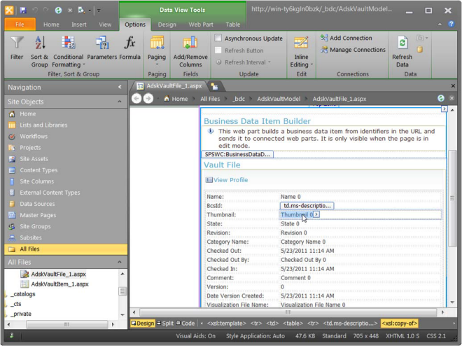The height and width of the screenshot is (346, 462).
Task: Select AdskVaultItem_1.aspx file
Action: click(59, 284)
